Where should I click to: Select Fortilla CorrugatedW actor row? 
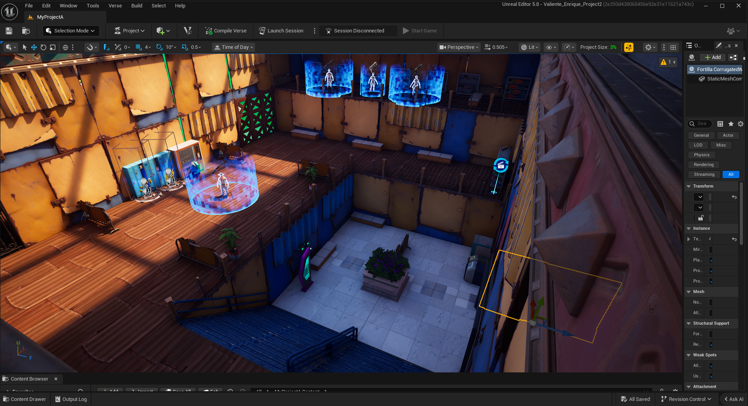coord(715,70)
